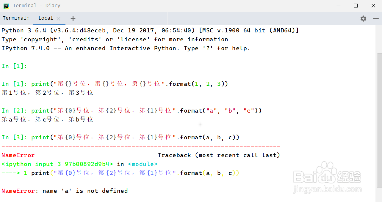Close the Local terminal session tab
Image resolution: width=382 pixels, height=202 pixels.
coord(59,18)
